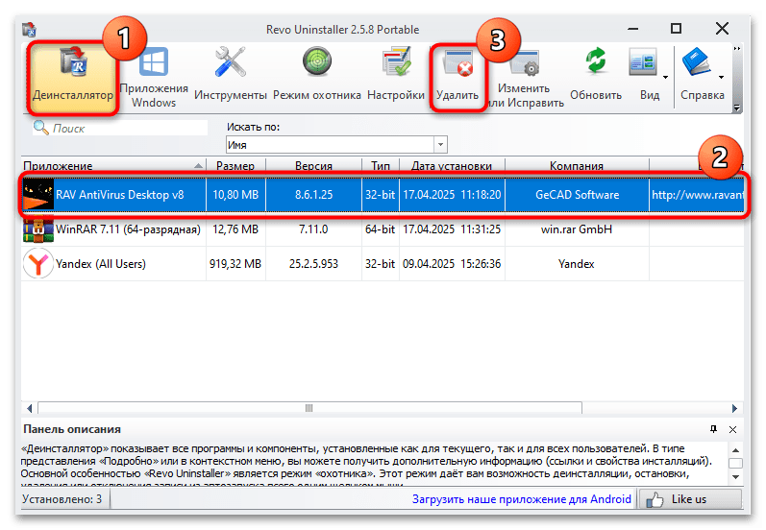
Task: Open the Искать по combo box
Action: [336, 144]
